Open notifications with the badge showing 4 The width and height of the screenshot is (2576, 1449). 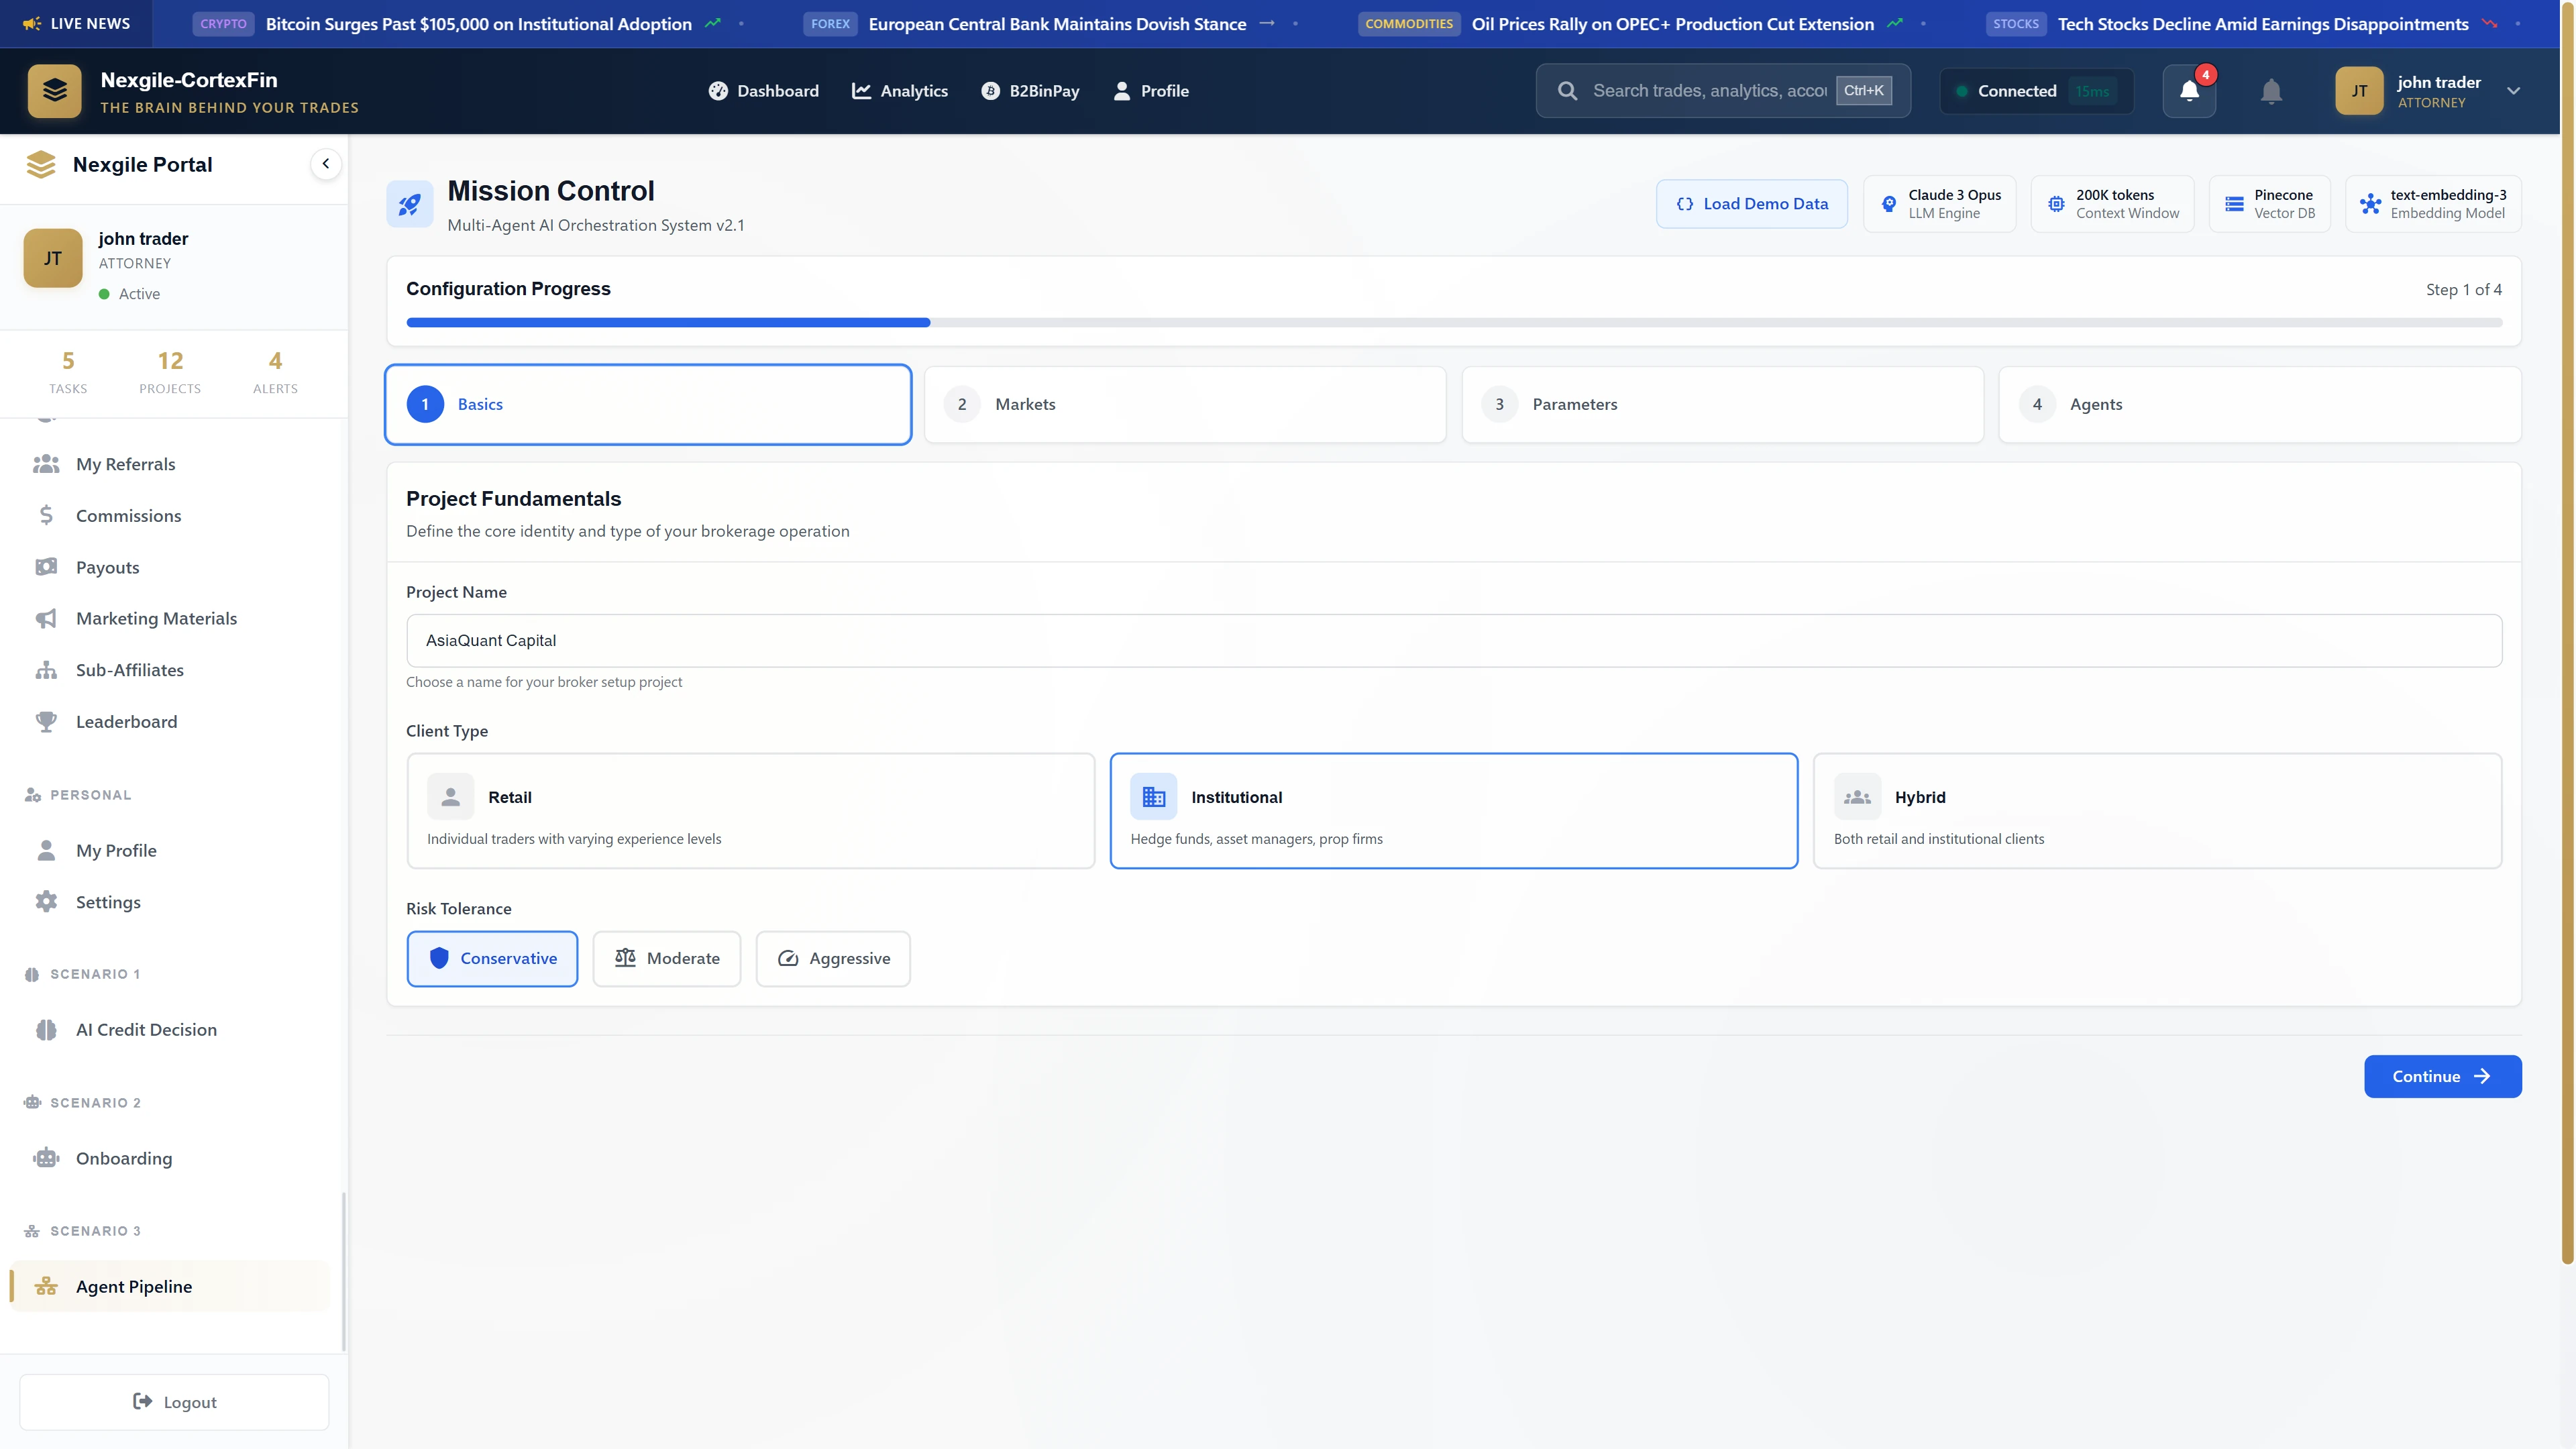[x=2188, y=90]
